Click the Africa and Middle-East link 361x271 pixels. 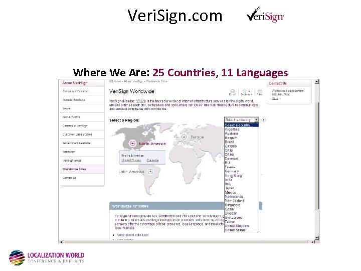[x=132, y=235]
